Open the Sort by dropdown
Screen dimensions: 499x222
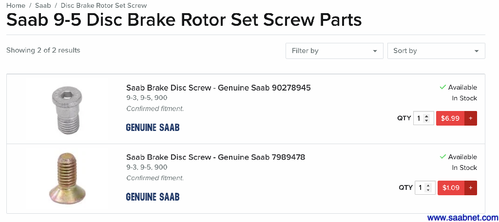coord(436,51)
